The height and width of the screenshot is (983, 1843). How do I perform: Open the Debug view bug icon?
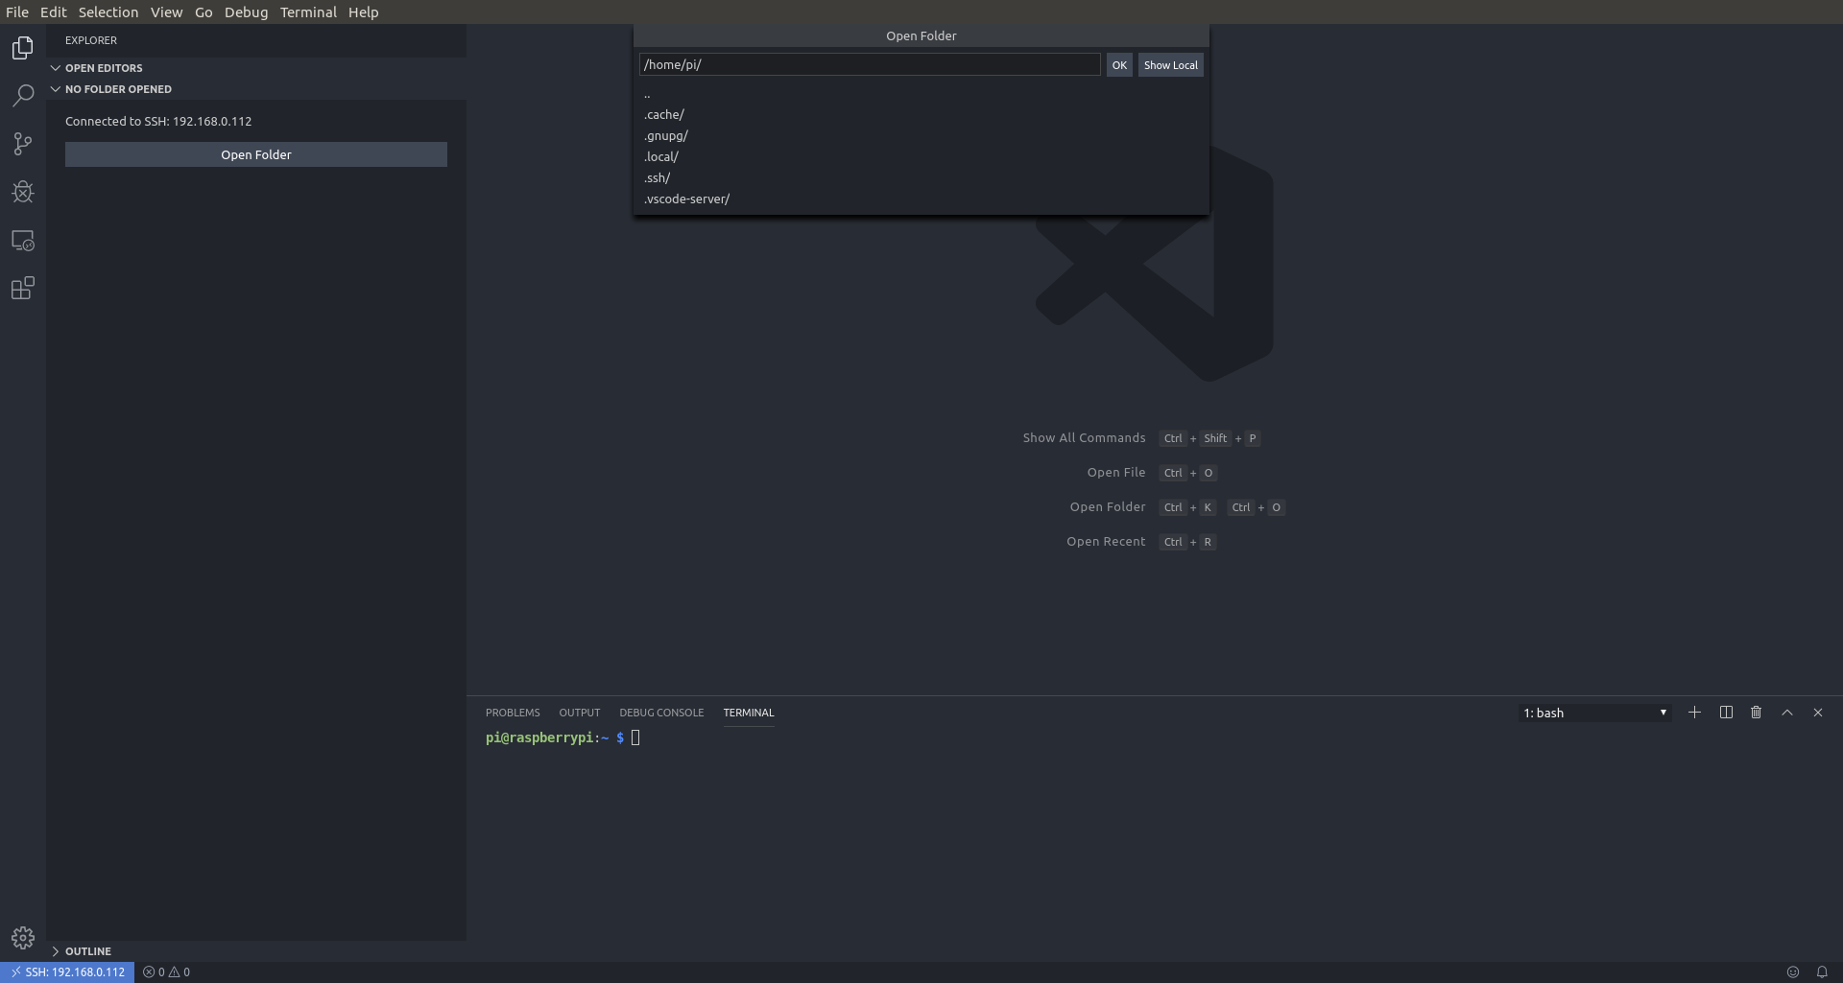click(23, 192)
